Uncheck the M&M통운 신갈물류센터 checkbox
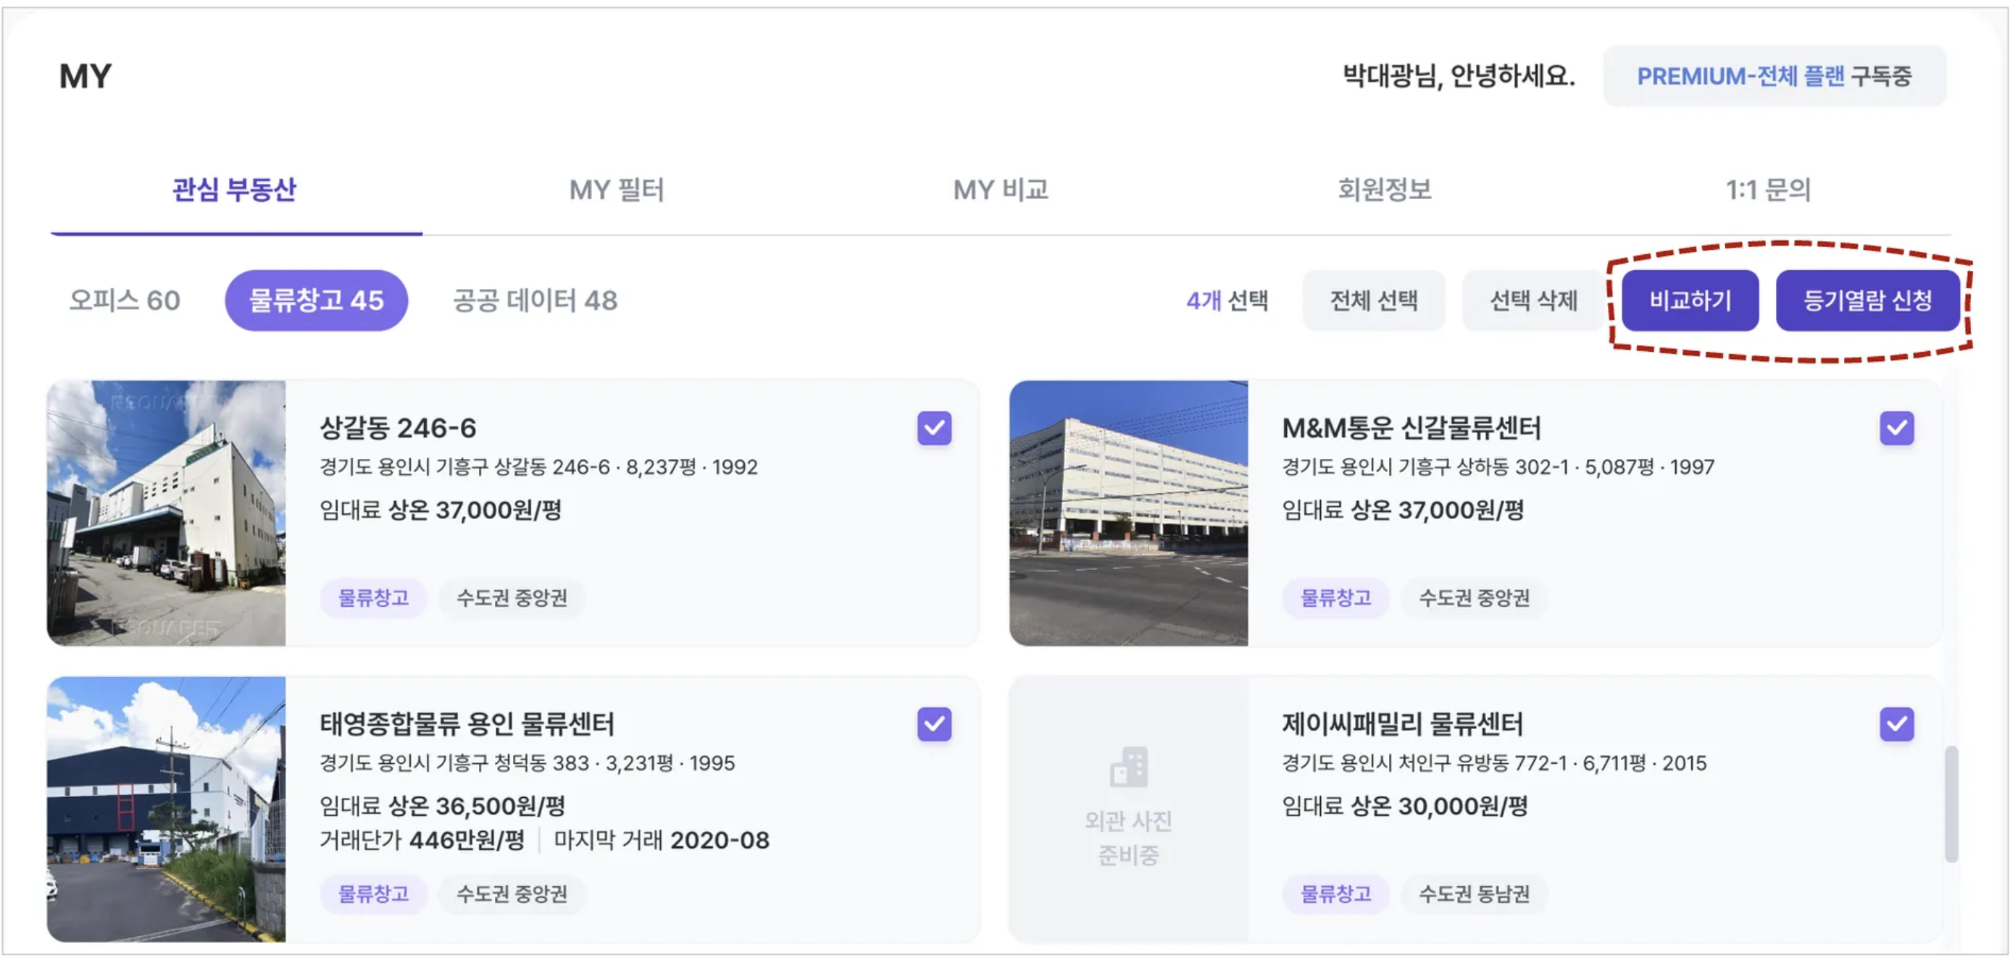 (1896, 428)
